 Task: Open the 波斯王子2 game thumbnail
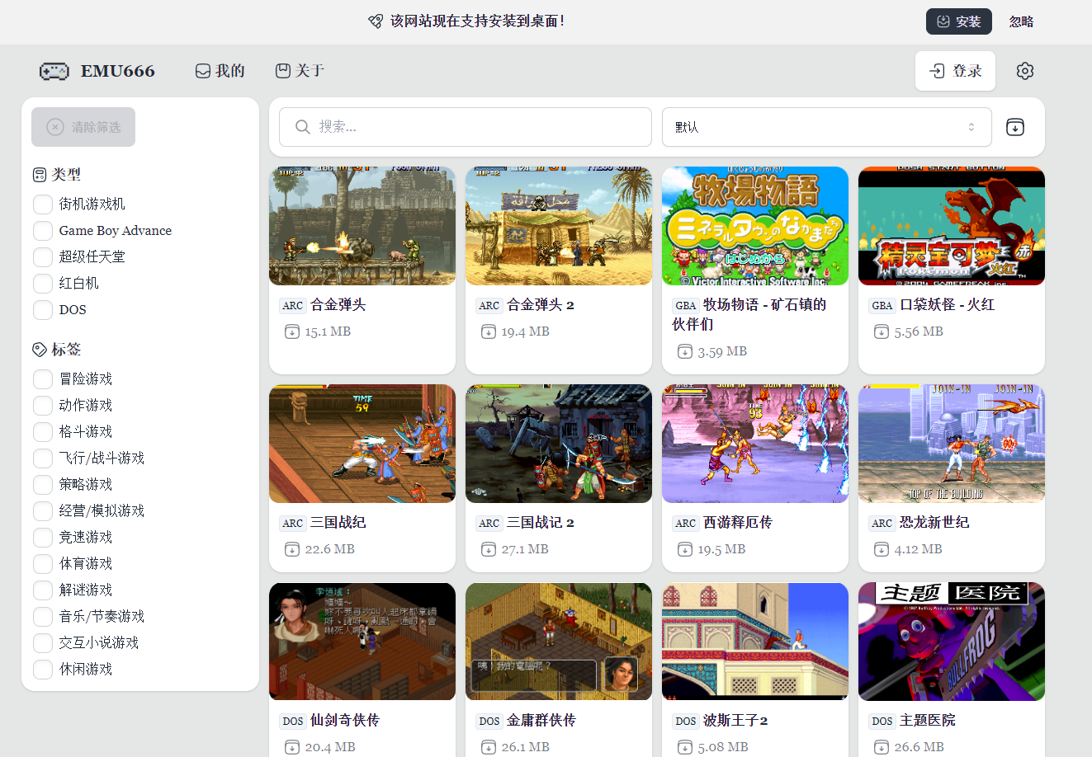pyautogui.click(x=755, y=642)
